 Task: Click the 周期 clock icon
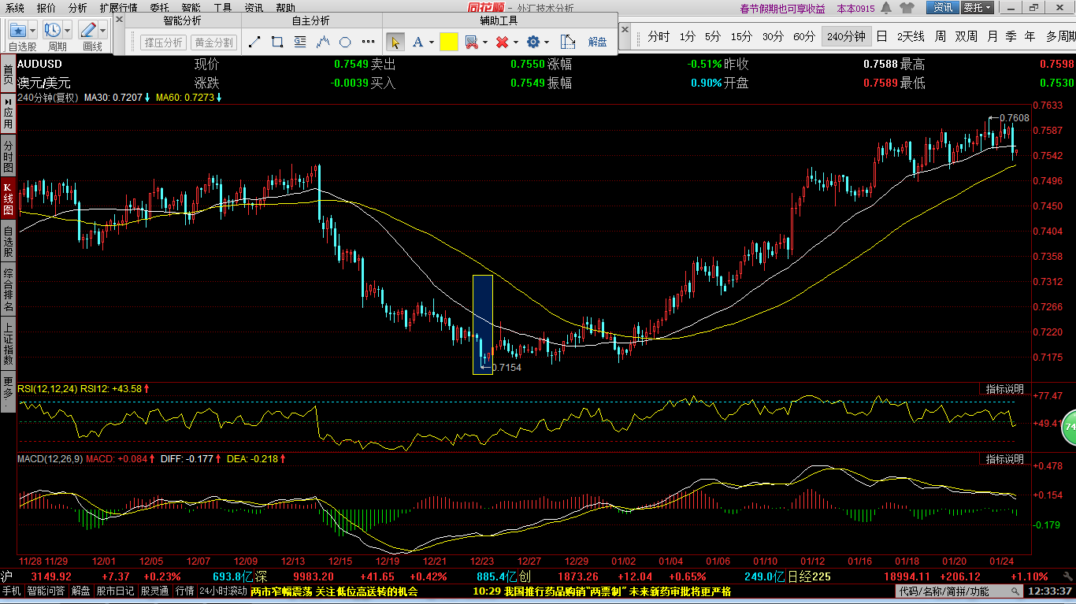(53, 30)
